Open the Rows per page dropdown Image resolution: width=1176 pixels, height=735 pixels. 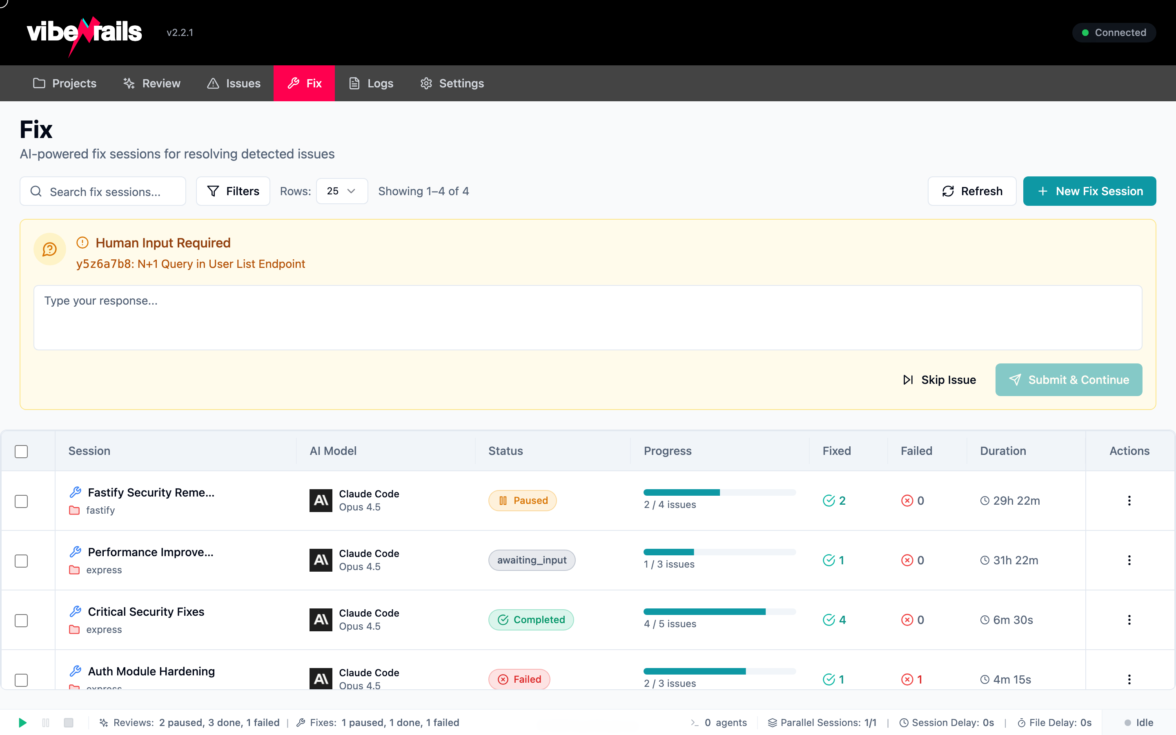342,191
